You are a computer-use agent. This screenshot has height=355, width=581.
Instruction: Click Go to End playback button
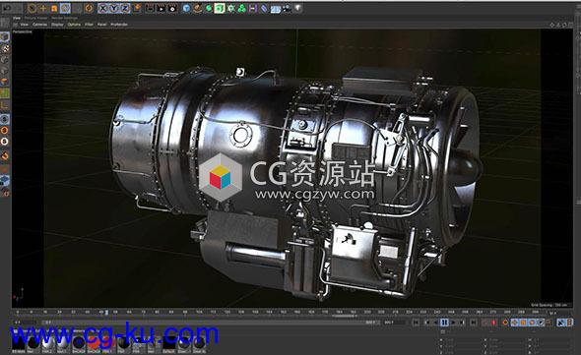(474, 323)
